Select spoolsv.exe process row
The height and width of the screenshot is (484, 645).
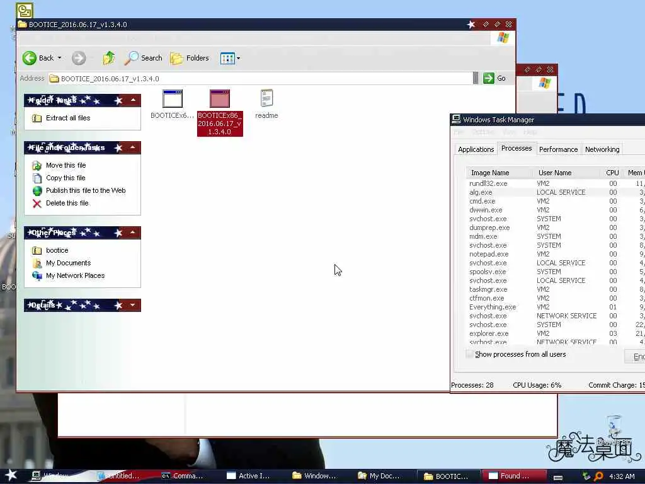point(556,272)
